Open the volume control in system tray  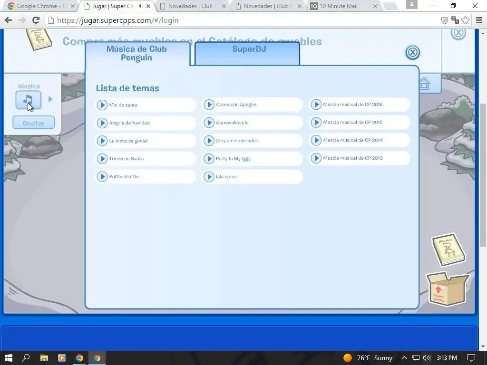click(427, 358)
